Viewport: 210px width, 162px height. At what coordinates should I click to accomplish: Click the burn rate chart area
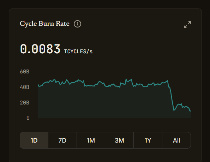114,98
